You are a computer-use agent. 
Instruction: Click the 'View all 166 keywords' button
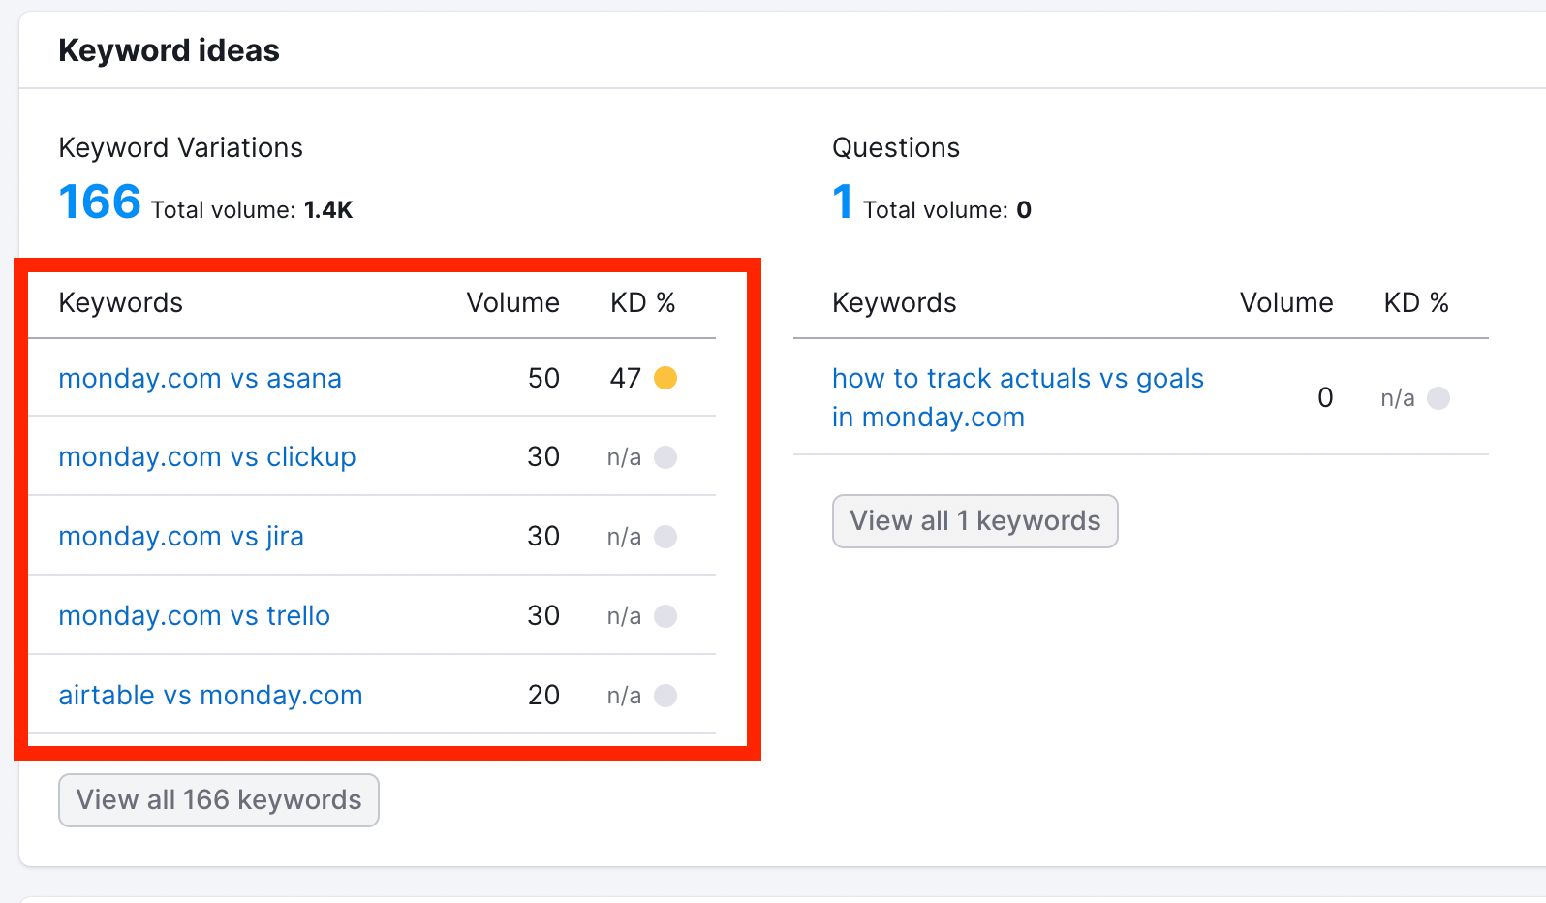point(219,800)
